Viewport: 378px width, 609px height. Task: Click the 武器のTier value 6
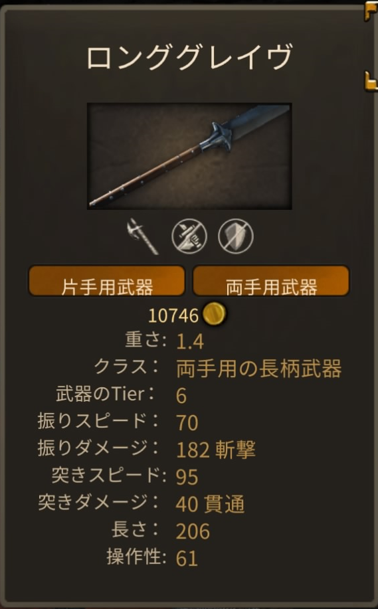pos(181,395)
